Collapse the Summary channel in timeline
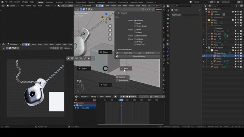This screenshot has height=137, width=244. tap(75, 103)
